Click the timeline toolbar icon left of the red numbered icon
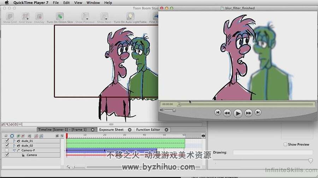 (x=30, y=136)
